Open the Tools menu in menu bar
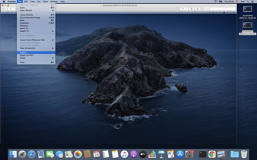The width and height of the screenshot is (257, 160). click(45, 2)
